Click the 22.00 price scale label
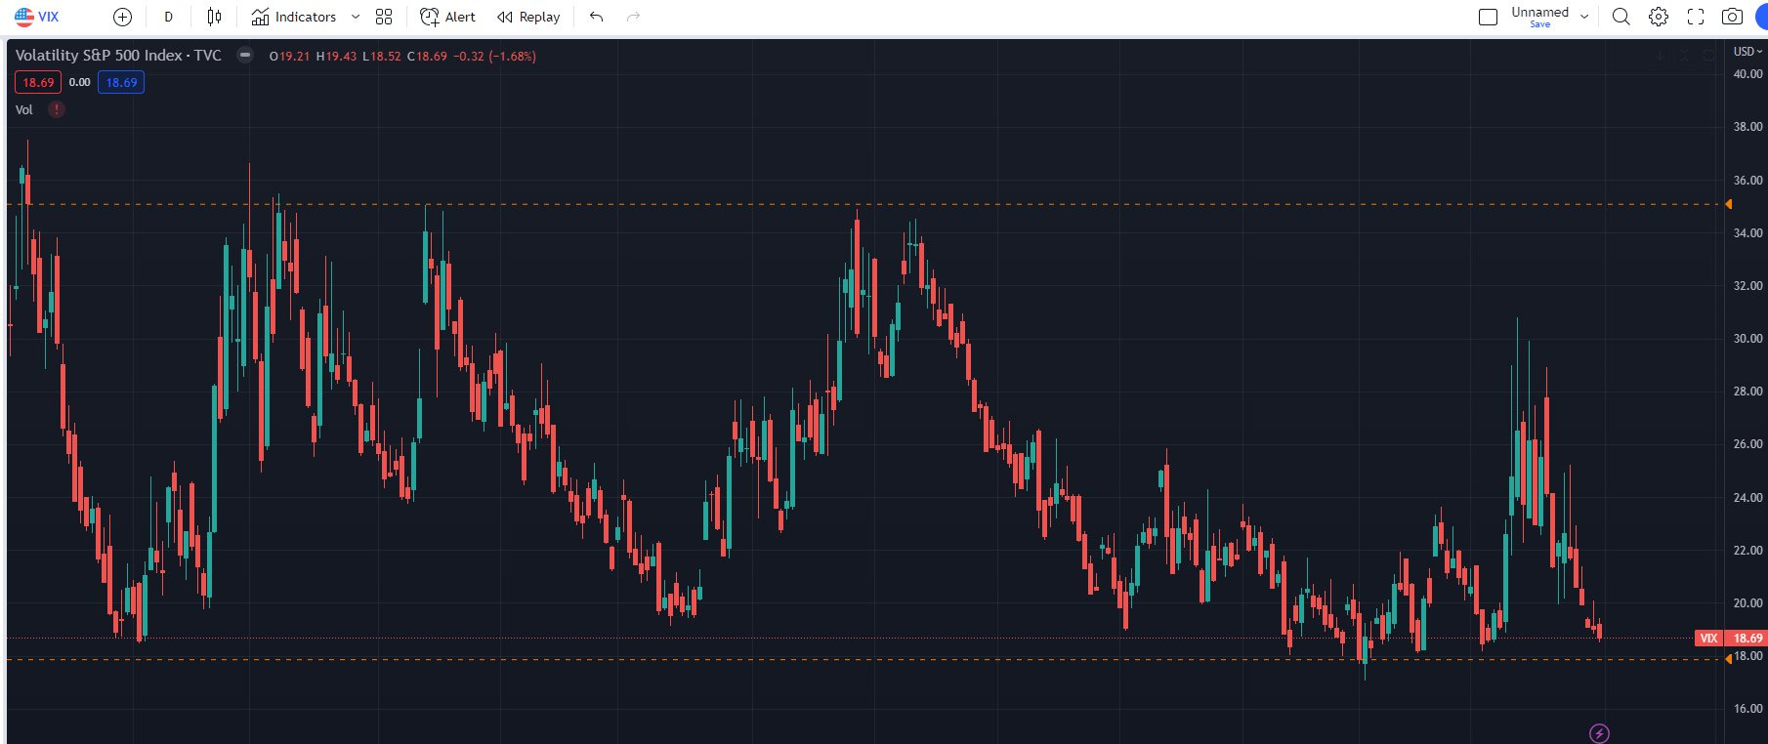Image resolution: width=1768 pixels, height=744 pixels. [x=1747, y=551]
